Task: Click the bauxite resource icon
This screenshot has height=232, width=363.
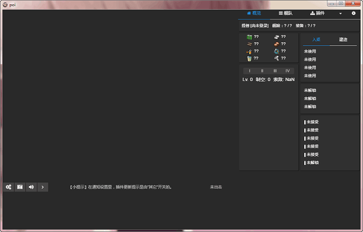Action: pos(276,44)
